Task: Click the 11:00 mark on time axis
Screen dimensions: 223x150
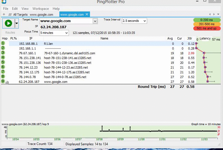Action: [x=141, y=139]
